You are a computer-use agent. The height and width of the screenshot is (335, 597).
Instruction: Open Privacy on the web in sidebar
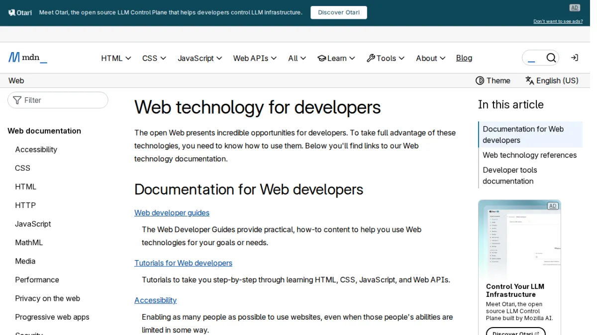point(47,298)
